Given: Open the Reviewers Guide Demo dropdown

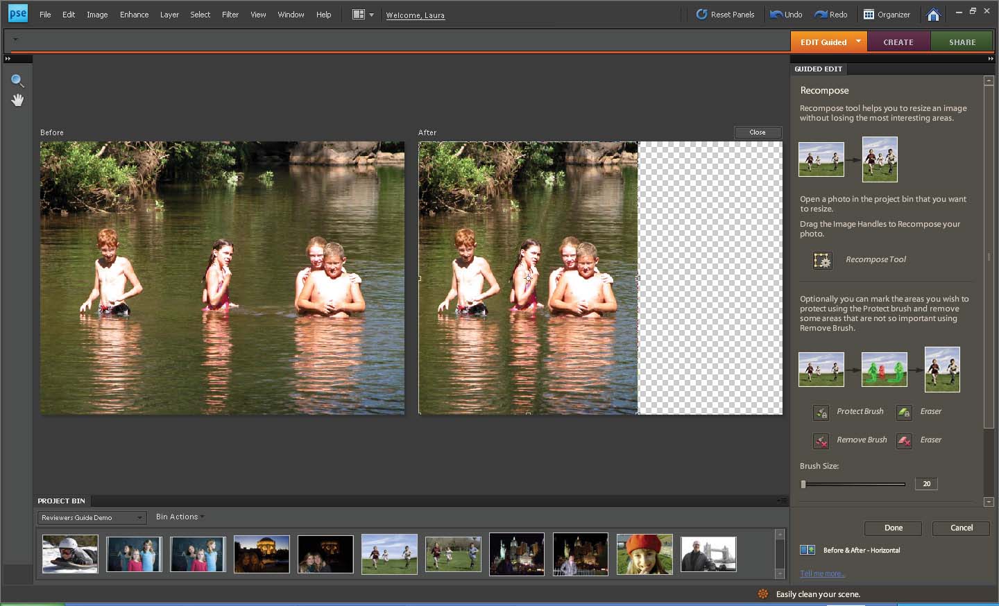Looking at the screenshot, I should [x=92, y=518].
